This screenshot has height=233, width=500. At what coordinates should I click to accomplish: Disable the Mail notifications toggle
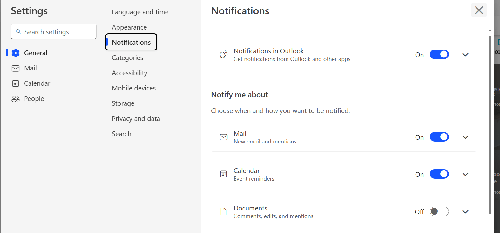pyautogui.click(x=439, y=137)
